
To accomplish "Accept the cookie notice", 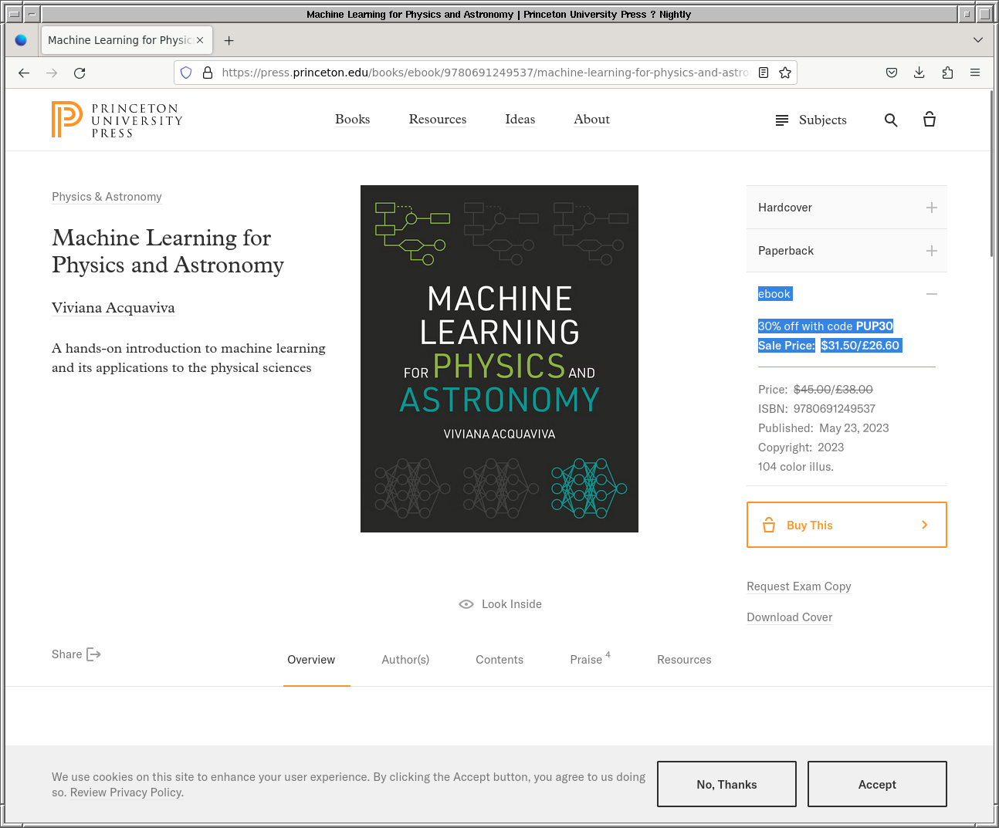I will pyautogui.click(x=877, y=784).
